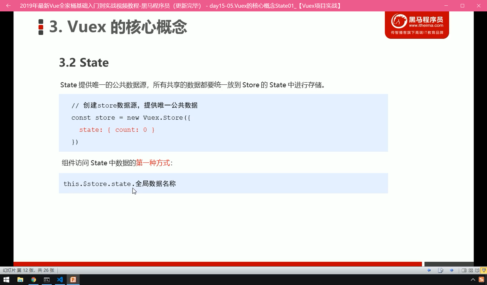Open Chrome from the taskbar
487x285 pixels.
pos(33,280)
